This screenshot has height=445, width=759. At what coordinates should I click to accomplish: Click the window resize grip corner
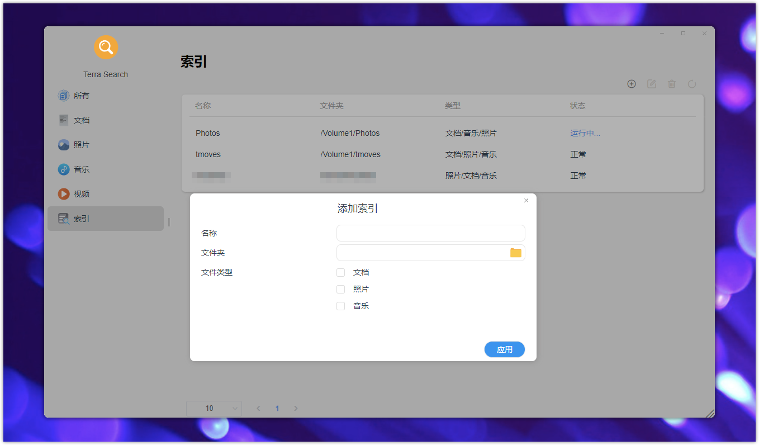point(710,413)
